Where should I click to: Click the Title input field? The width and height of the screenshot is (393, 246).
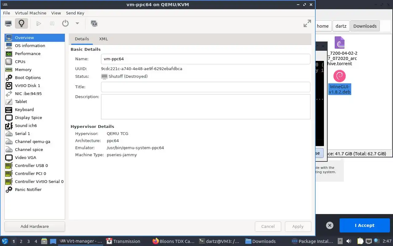pyautogui.click(x=205, y=87)
